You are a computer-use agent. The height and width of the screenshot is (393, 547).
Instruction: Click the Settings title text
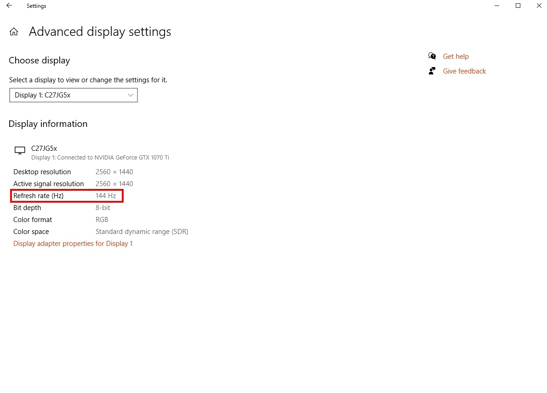tap(36, 6)
